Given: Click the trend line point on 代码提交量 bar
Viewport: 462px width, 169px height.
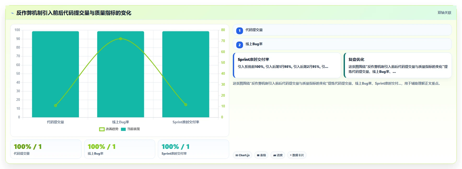Looking at the screenshot, I should [x=55, y=106].
